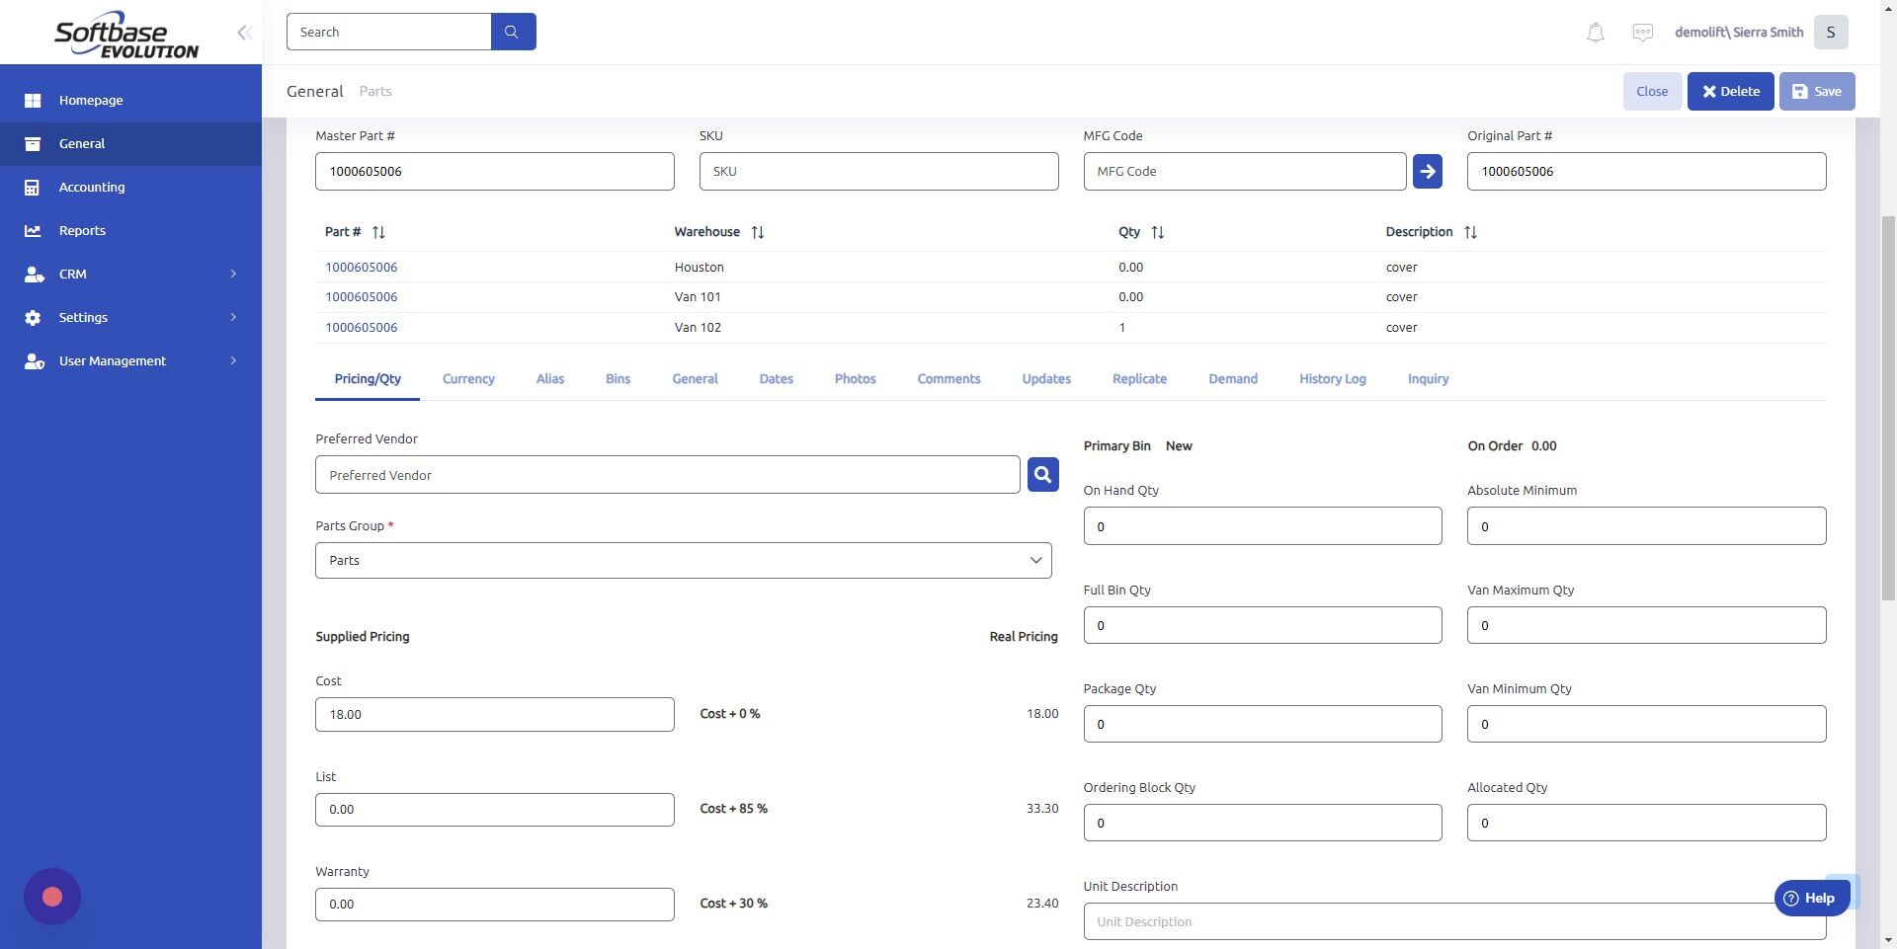The image size is (1897, 949).
Task: Expand the CRM submenu chevron
Action: (233, 274)
